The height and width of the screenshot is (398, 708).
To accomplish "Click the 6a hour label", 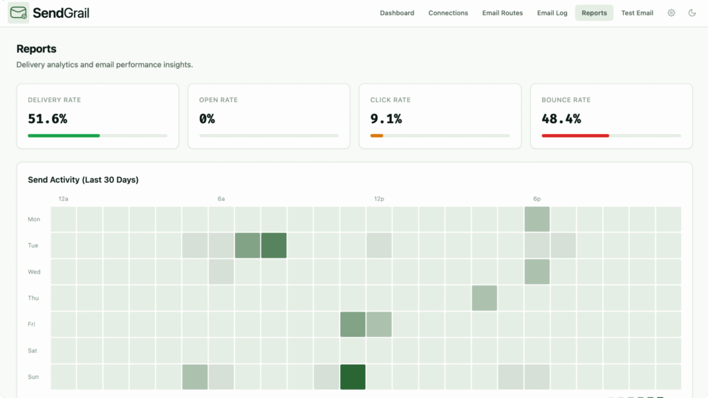I will (221, 198).
